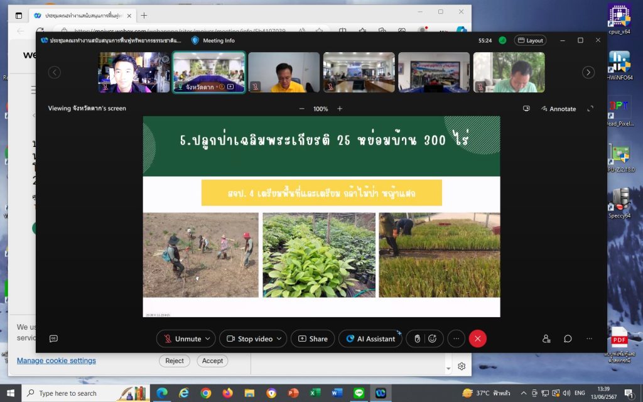Switch ENG input language

click(580, 393)
